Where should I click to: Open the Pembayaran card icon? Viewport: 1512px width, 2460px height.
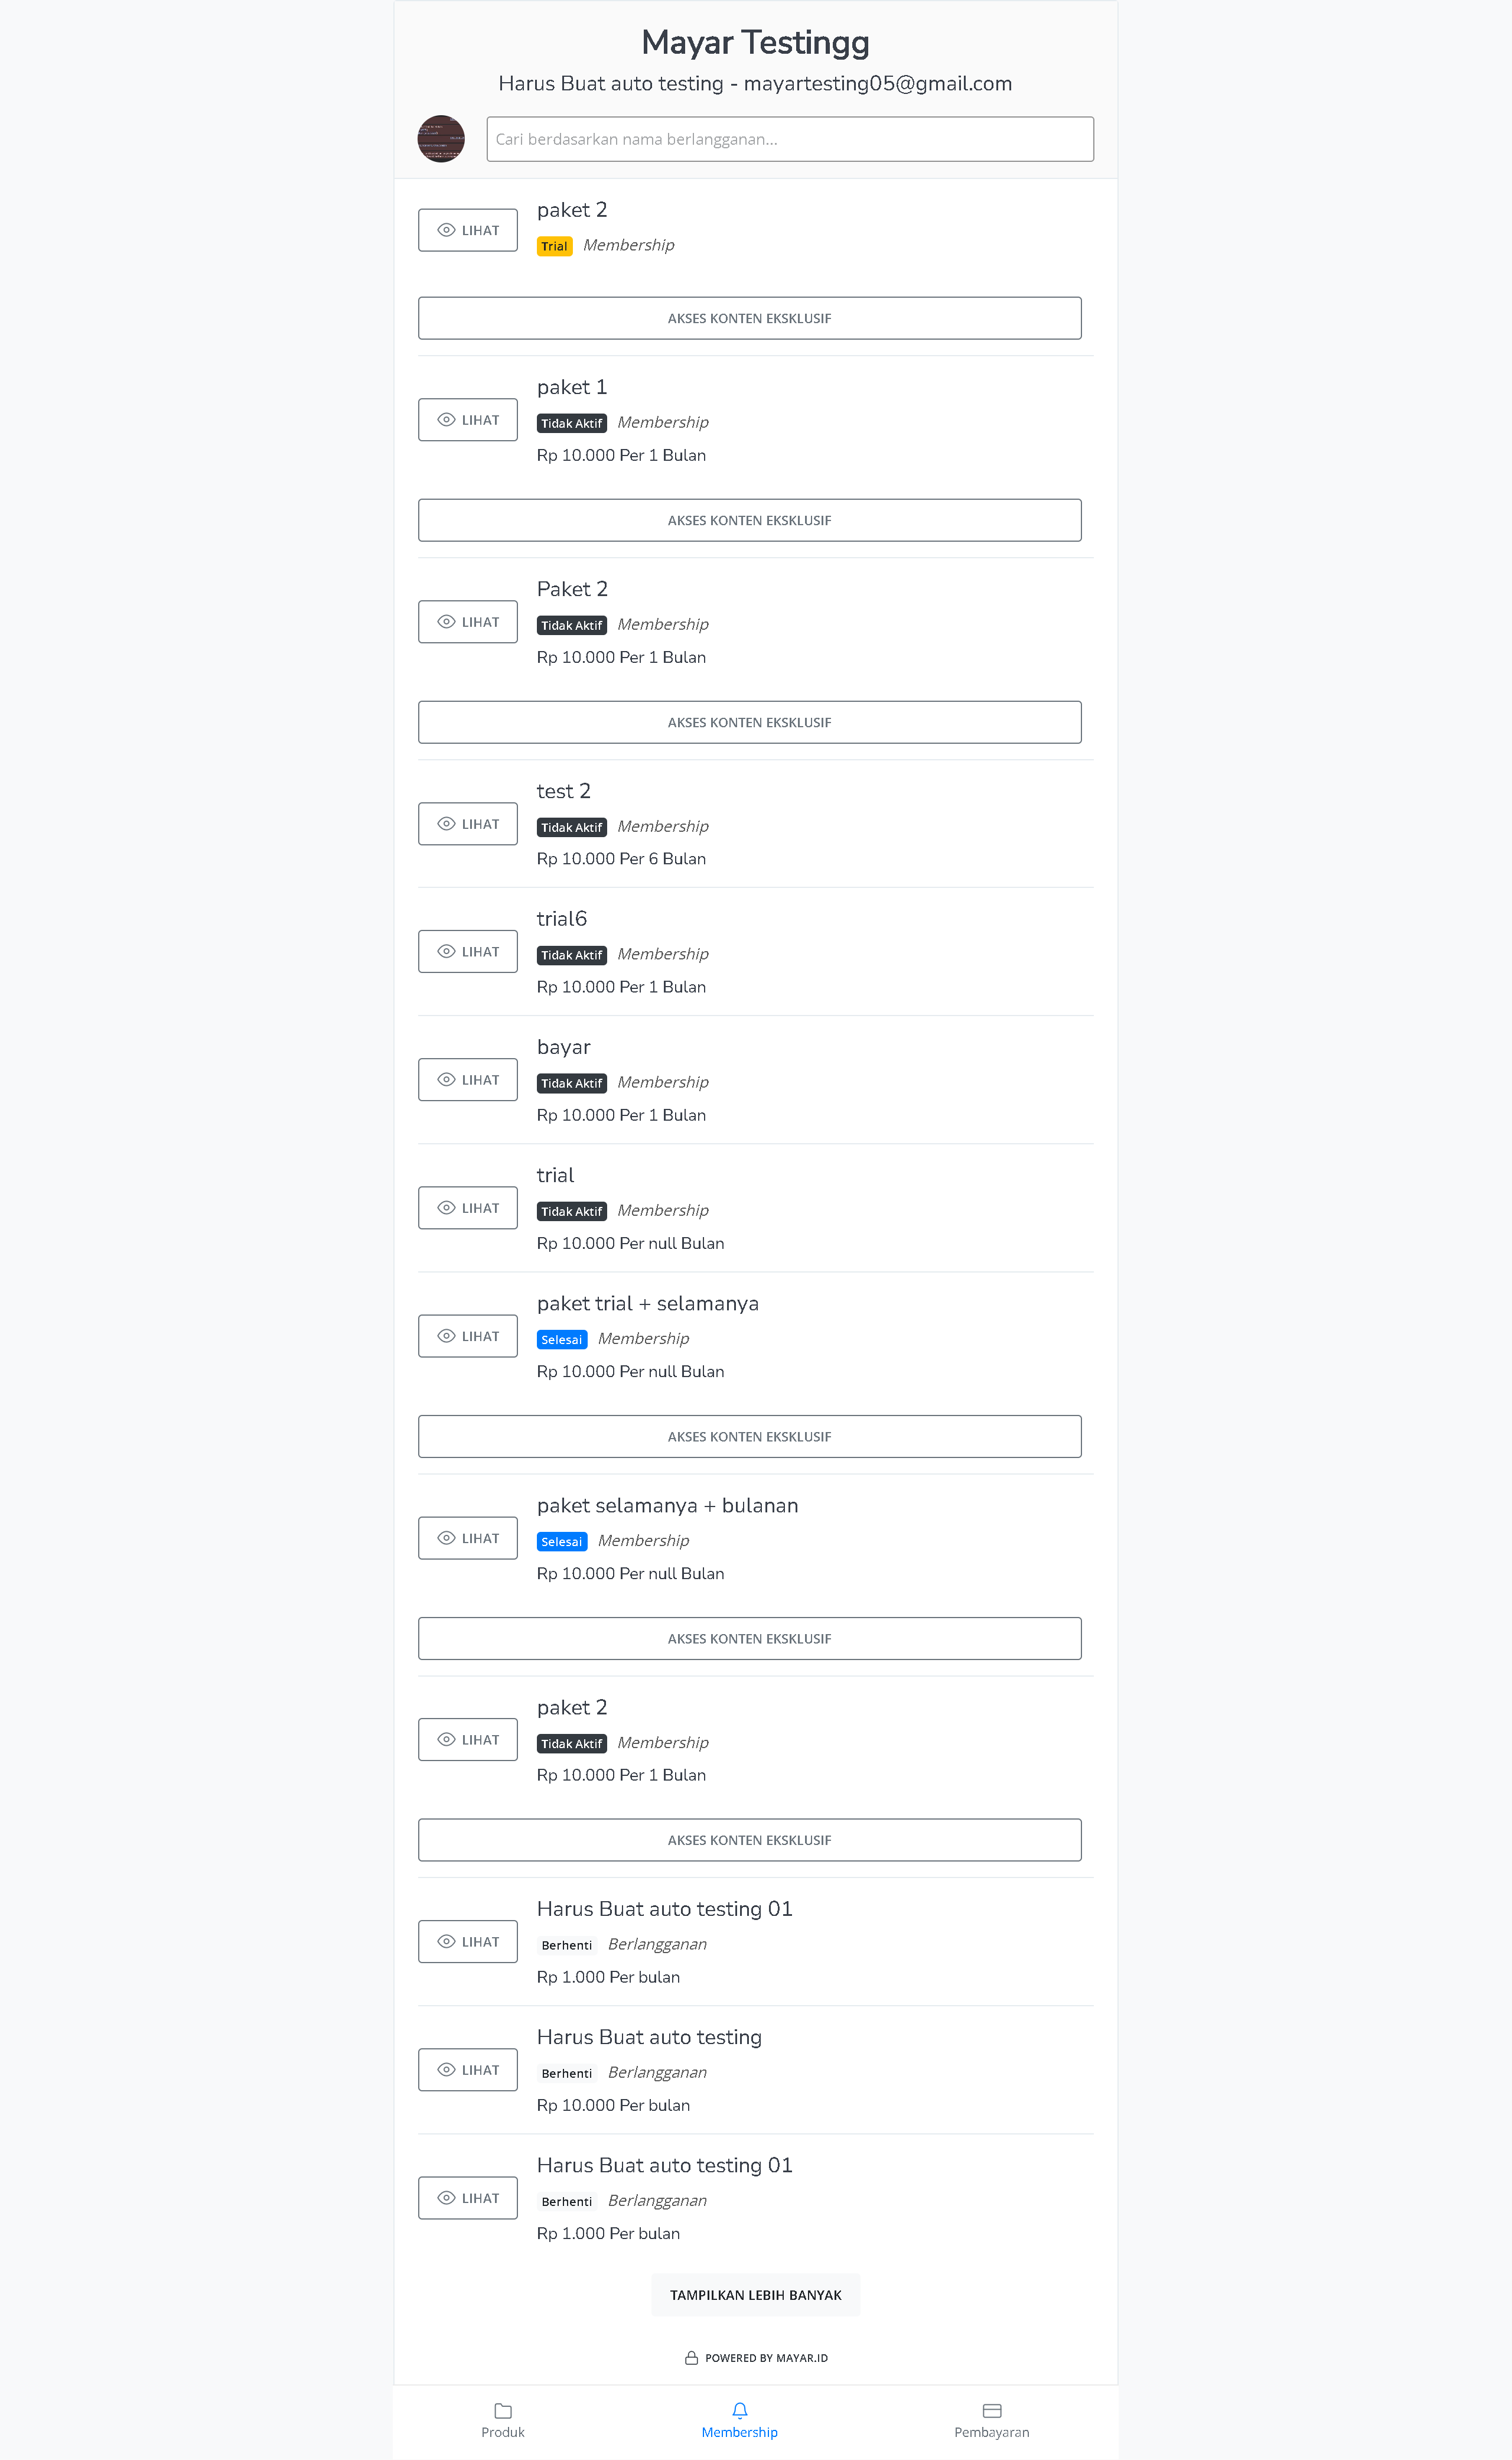[992, 2411]
